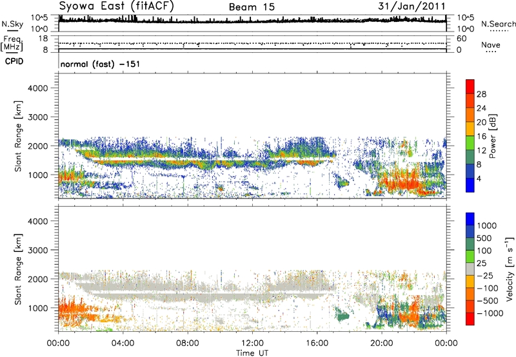Click the '60' label right of the frequency panel

tap(462, 39)
